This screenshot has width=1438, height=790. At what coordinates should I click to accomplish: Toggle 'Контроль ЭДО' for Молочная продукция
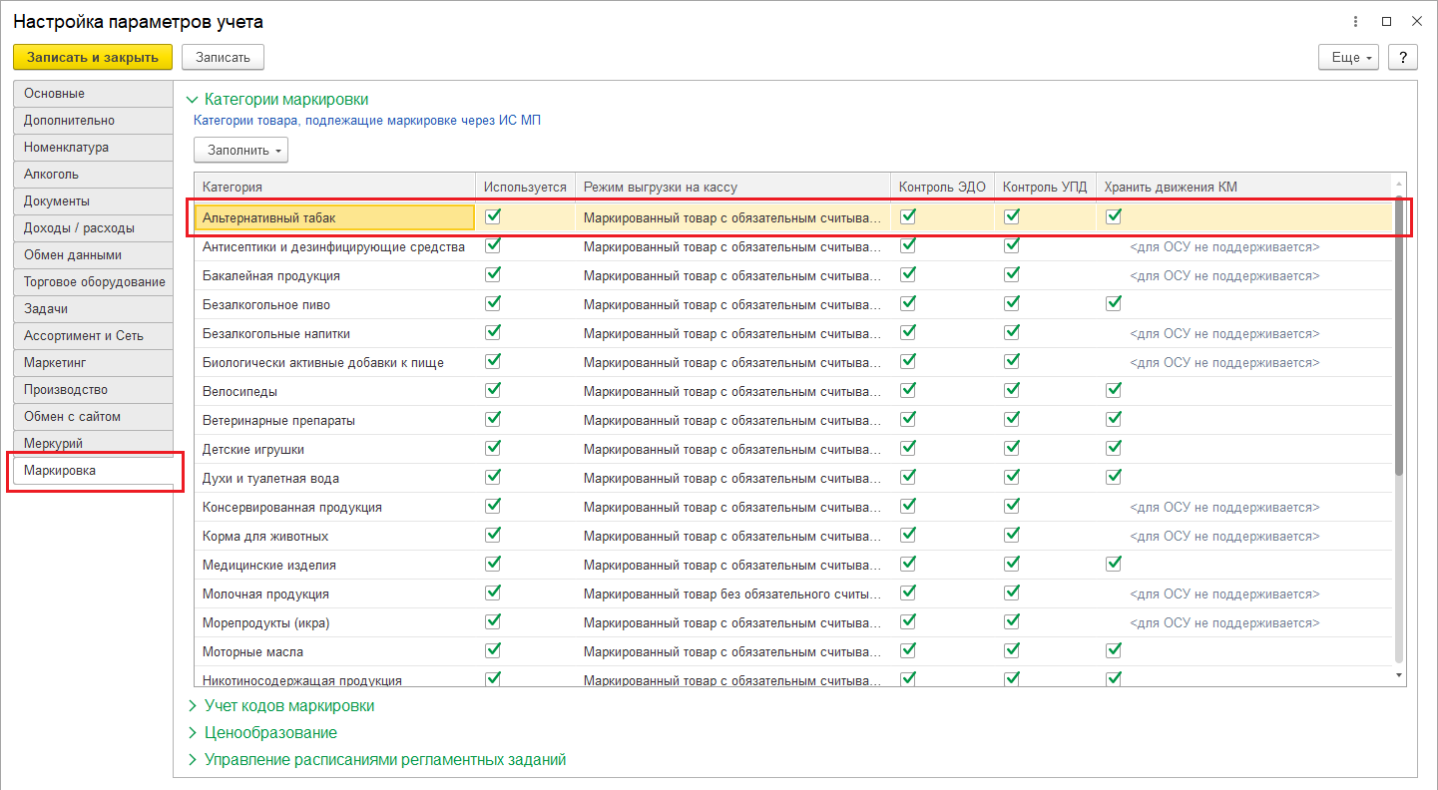coord(908,592)
